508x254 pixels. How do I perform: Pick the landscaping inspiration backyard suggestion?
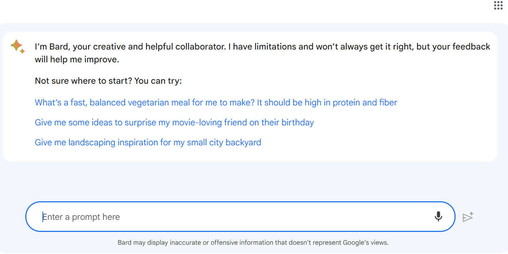coord(148,142)
